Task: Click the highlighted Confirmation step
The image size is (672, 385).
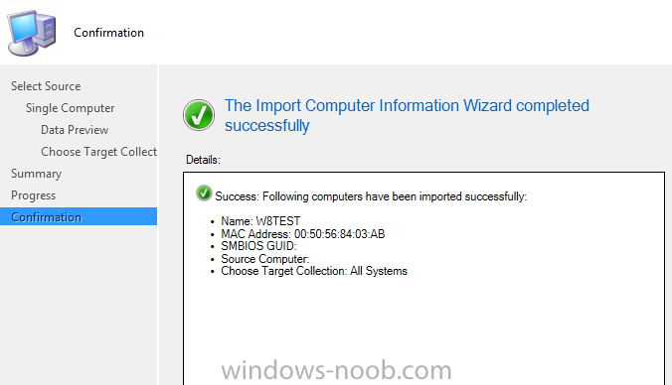Action: 79,217
